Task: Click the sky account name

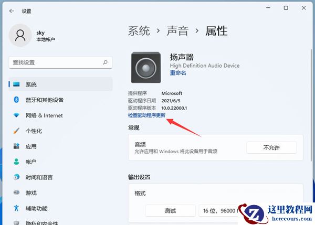Action: click(x=40, y=33)
